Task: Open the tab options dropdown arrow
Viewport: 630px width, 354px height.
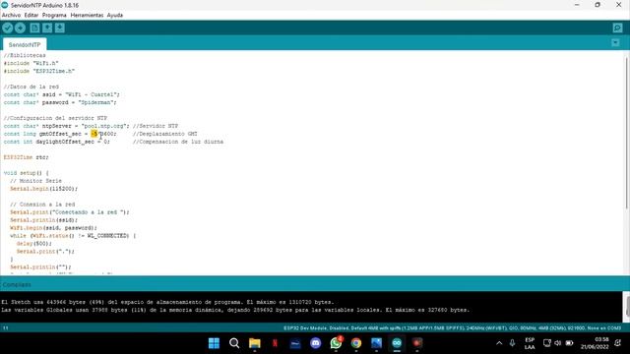Action: 615,42
